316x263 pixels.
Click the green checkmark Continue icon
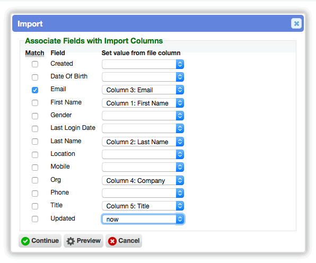[25, 241]
